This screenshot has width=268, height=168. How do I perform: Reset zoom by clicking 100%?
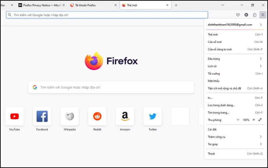246,120
